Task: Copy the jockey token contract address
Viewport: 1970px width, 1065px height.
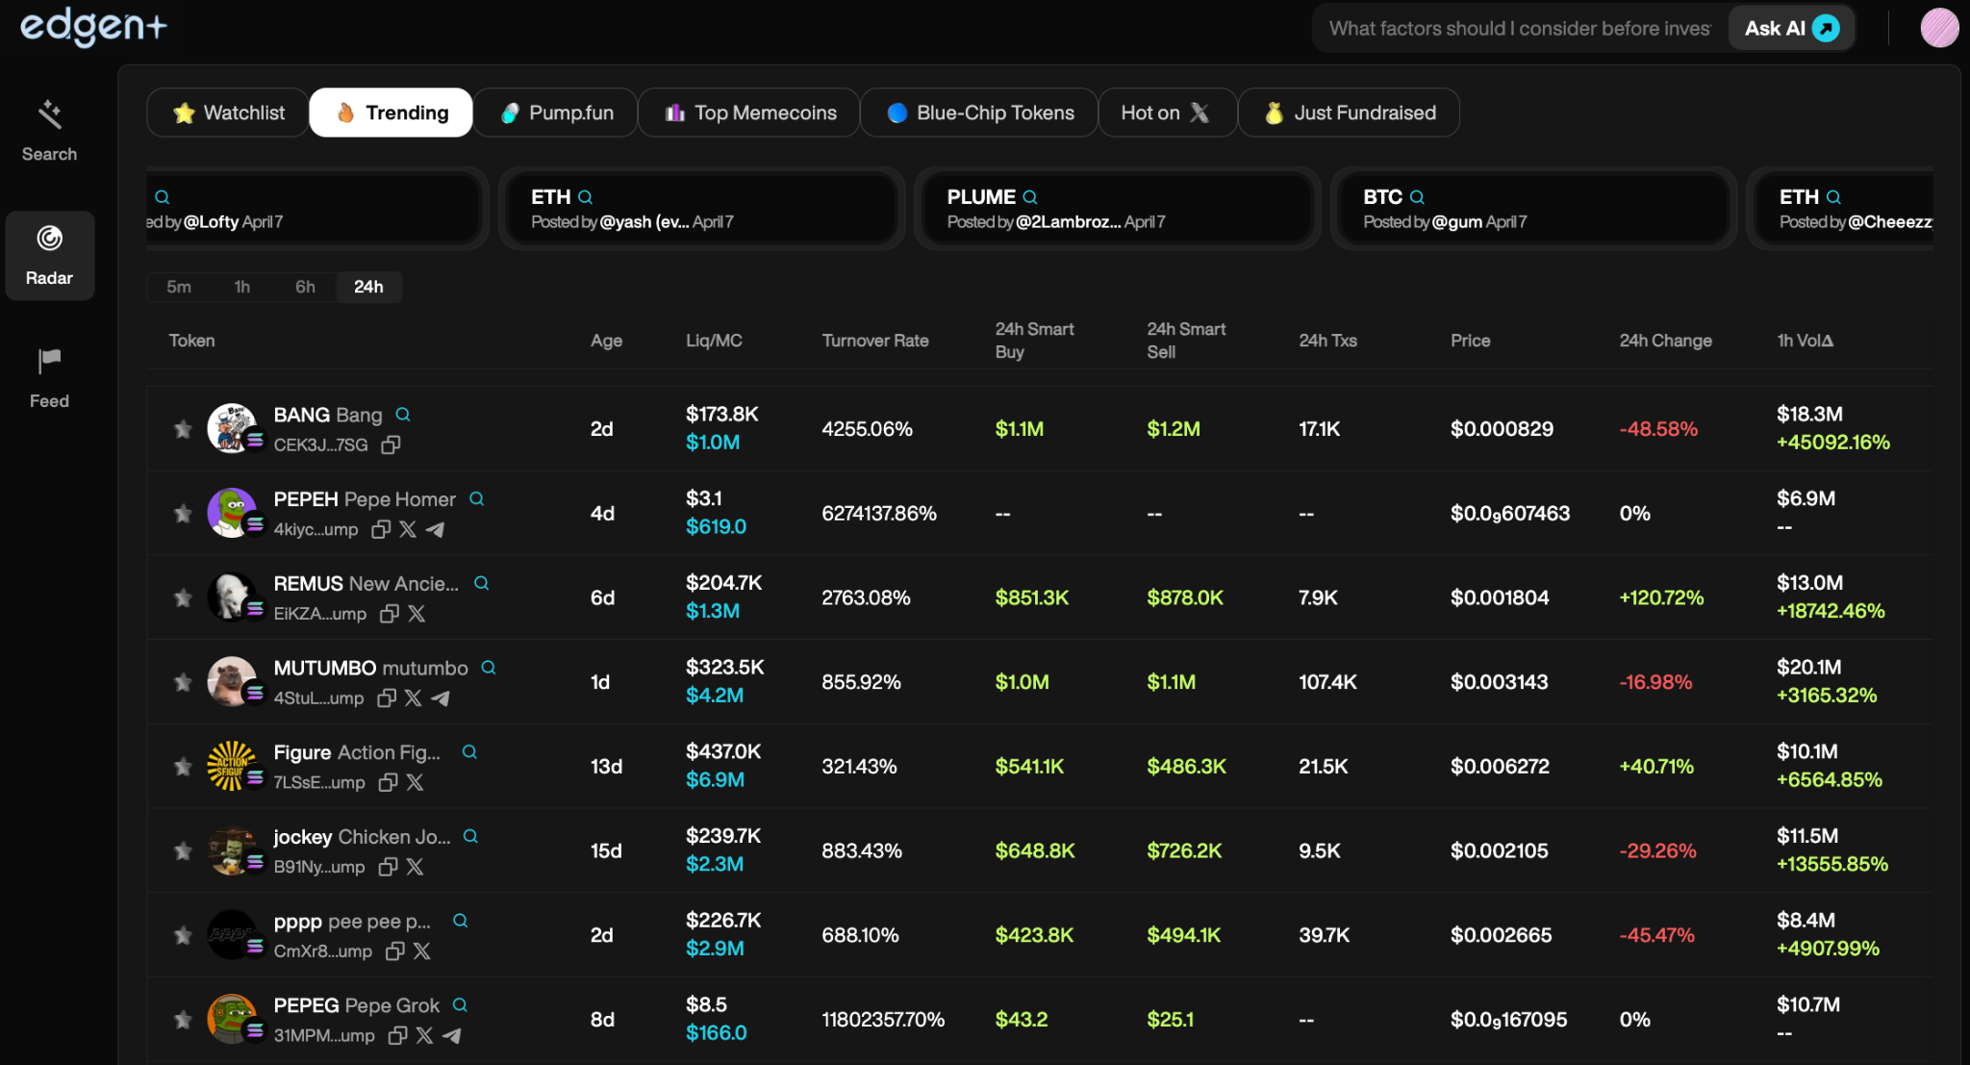Action: click(388, 867)
